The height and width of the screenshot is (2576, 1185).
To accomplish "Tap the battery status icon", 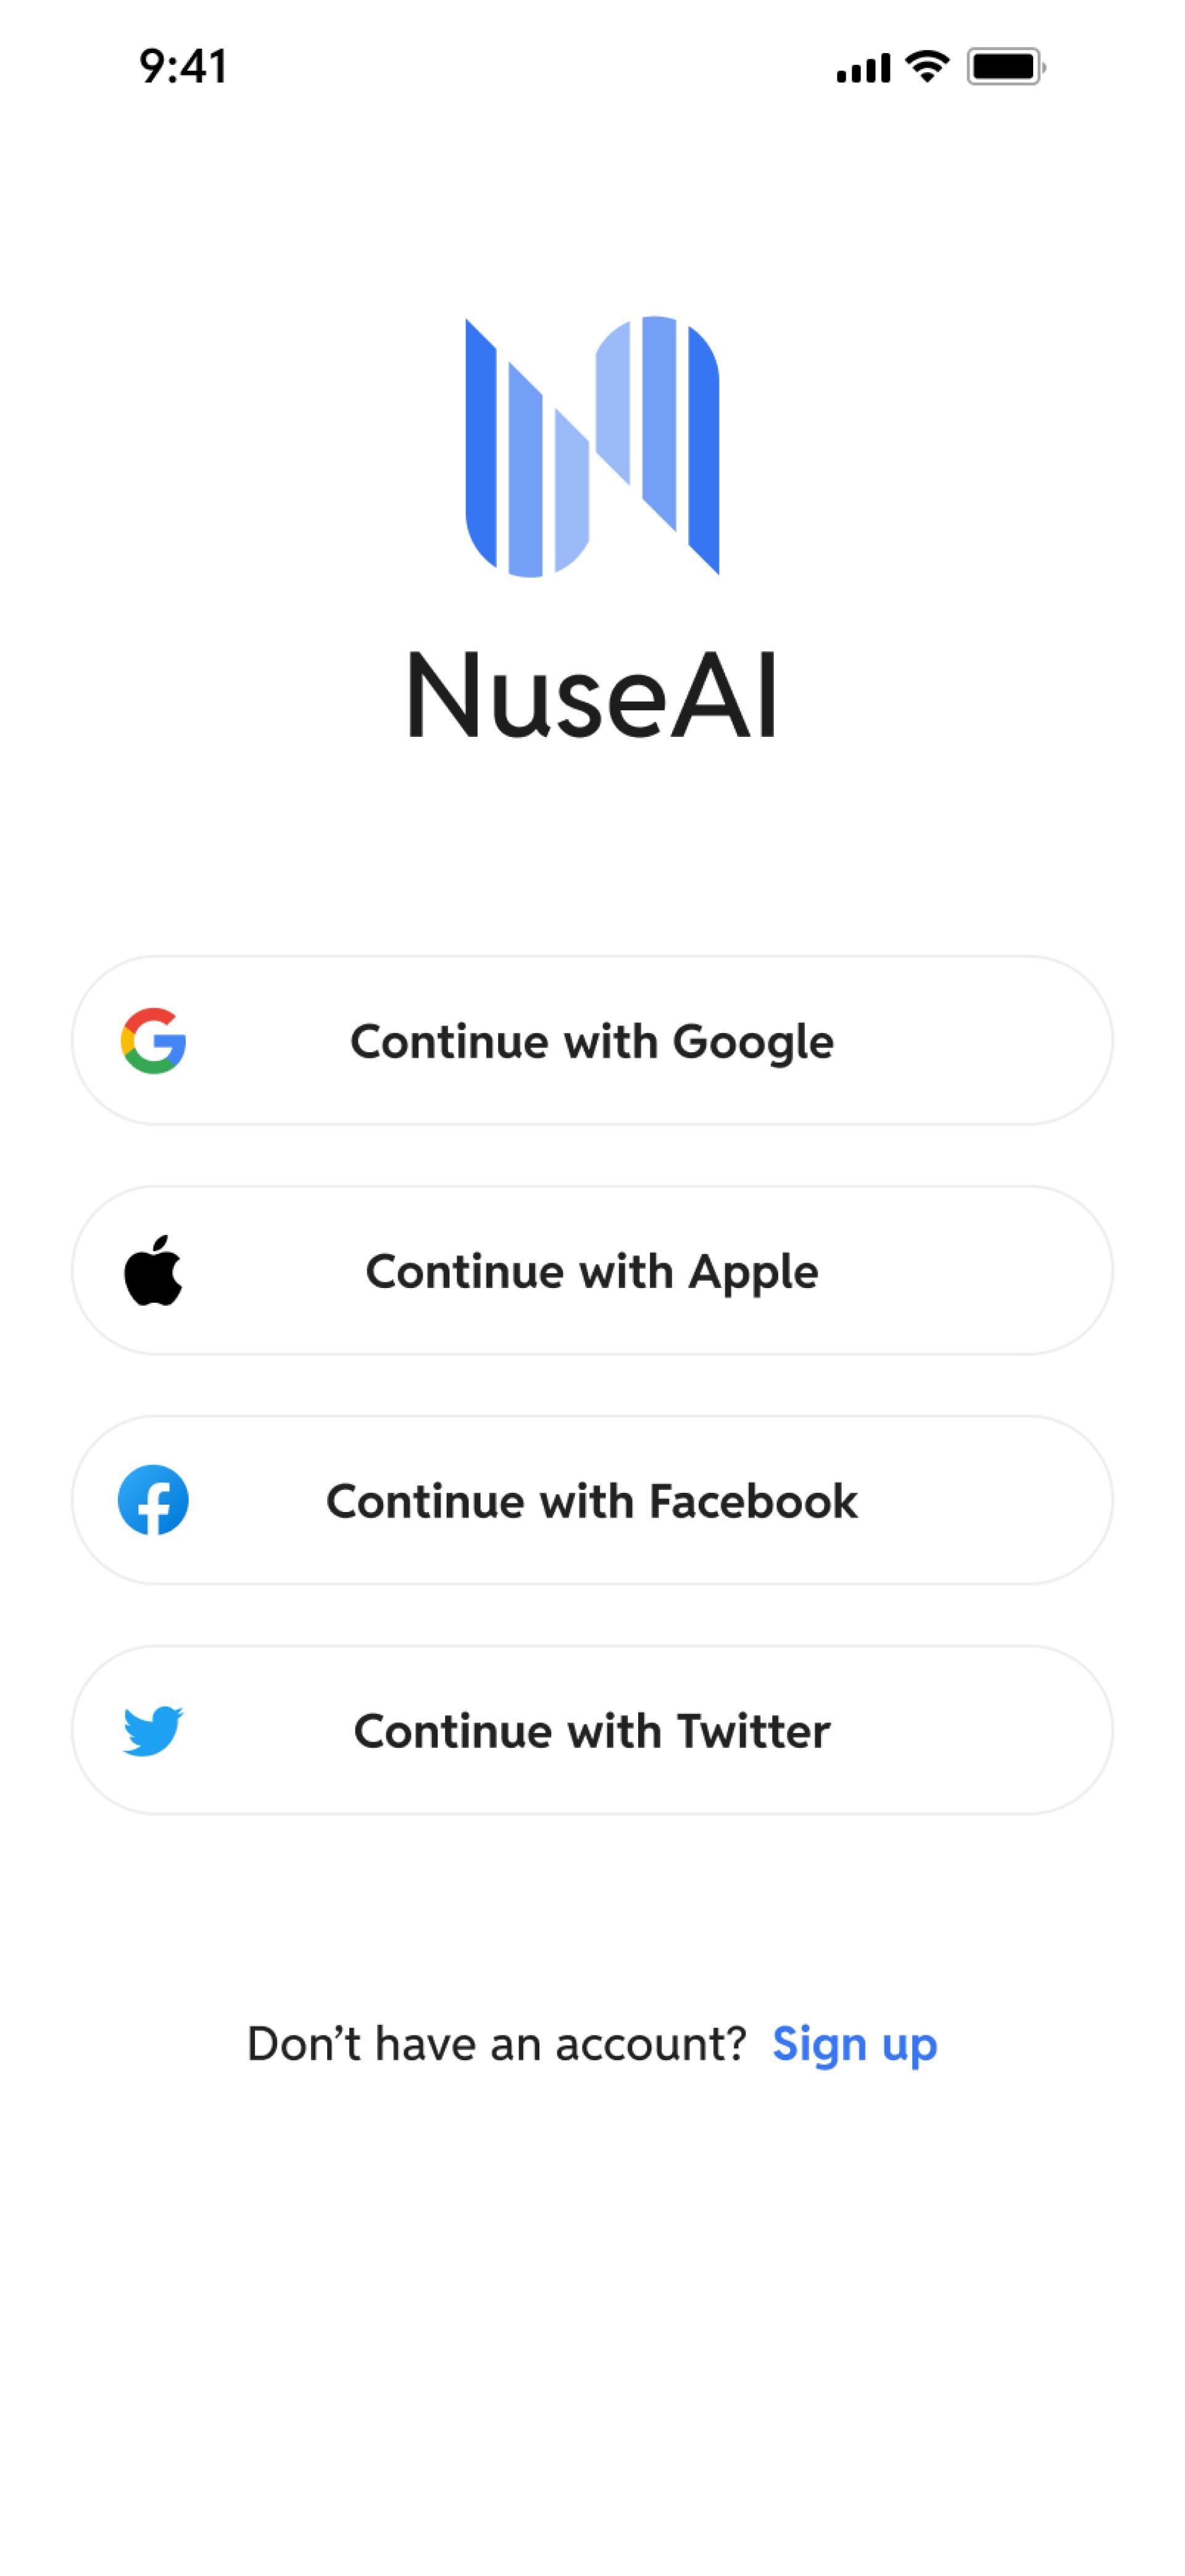I will pyautogui.click(x=1006, y=67).
